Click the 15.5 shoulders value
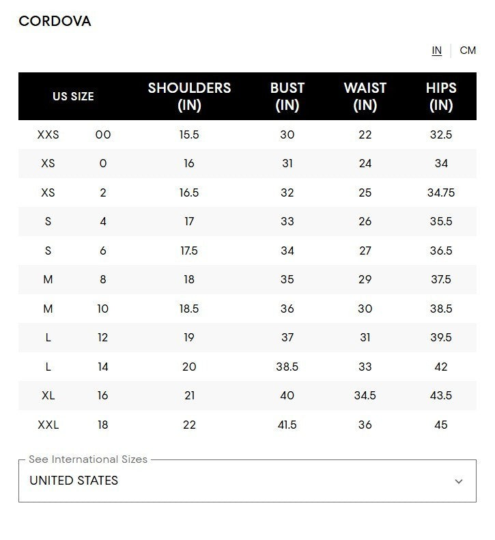 click(x=189, y=134)
